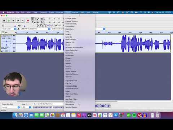Image resolution: width=173 pixels, height=130 pixels.
Task: Click the Undo arrow icon
Action: 56,26
